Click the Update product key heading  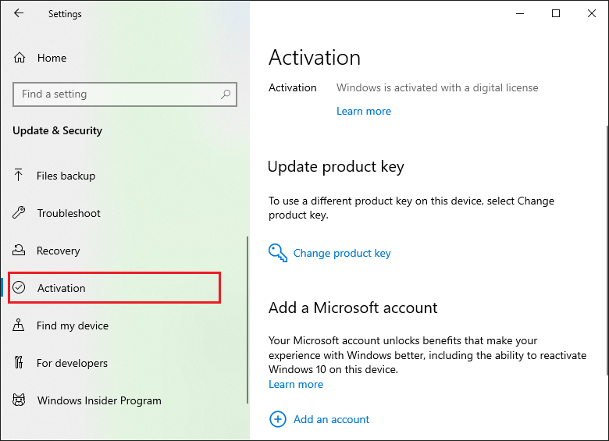tap(336, 167)
